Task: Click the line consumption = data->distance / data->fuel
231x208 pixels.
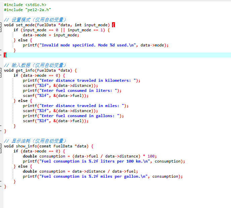Action: coord(80,171)
